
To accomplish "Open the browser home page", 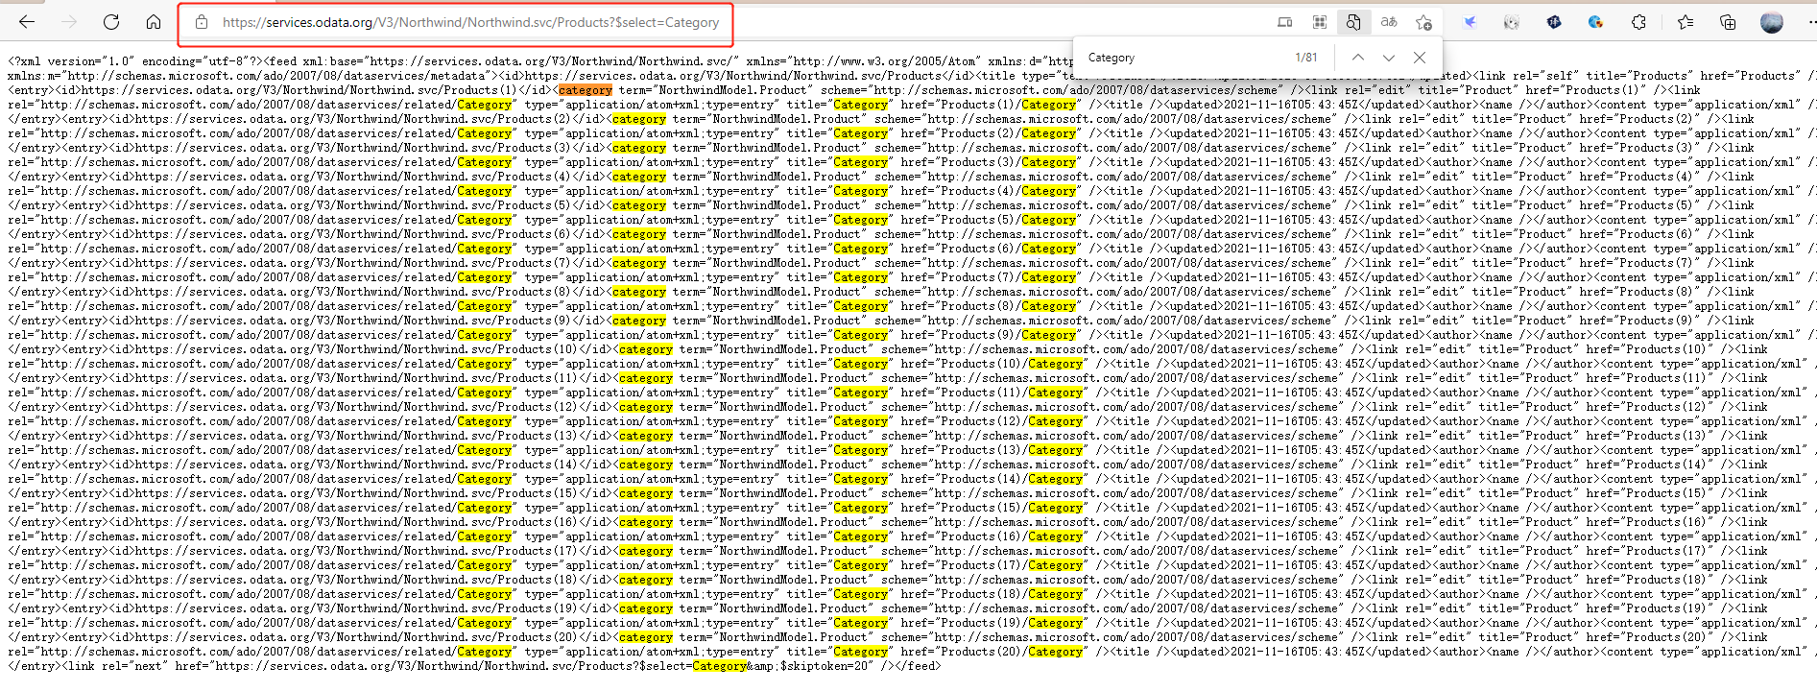I will [154, 21].
